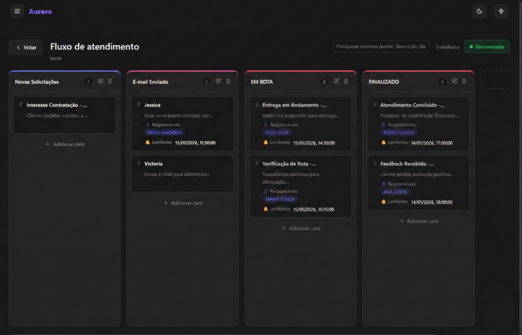Delete the Novas Solicitações column
This screenshot has height=335, width=522.
tap(110, 81)
